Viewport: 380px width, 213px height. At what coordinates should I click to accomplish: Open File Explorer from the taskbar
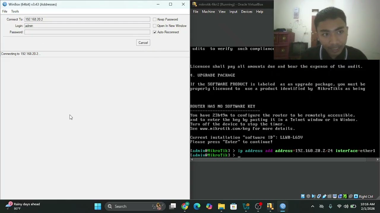pyautogui.click(x=221, y=206)
